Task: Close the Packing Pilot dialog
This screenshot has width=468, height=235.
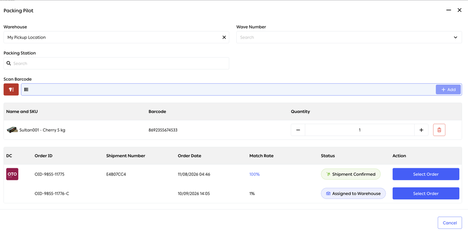Action: click(460, 10)
